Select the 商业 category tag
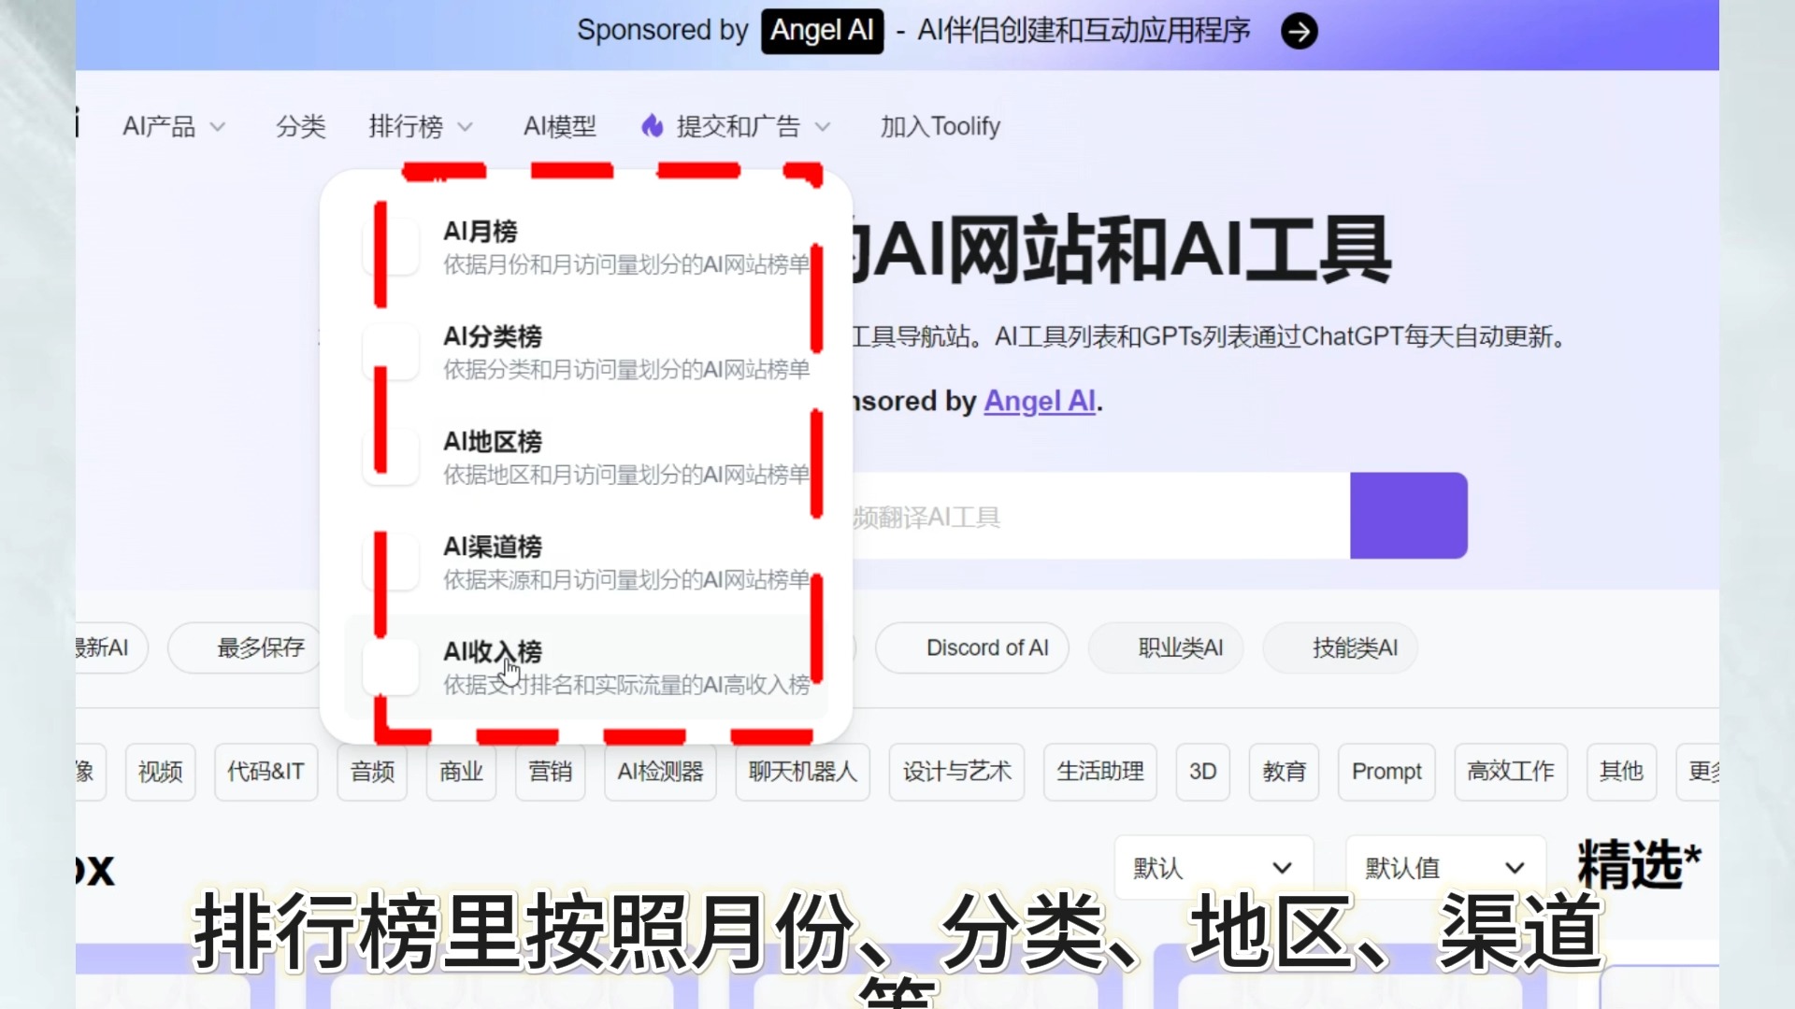1795x1009 pixels. coord(461,772)
